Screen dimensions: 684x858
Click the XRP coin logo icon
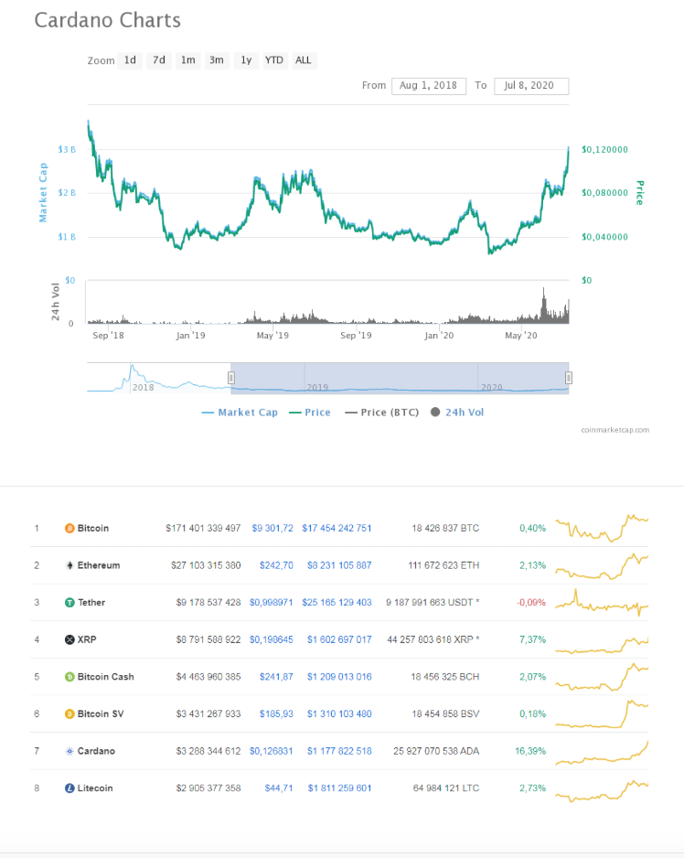(x=69, y=639)
